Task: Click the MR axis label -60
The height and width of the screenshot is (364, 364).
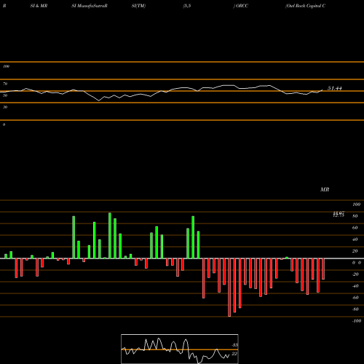Action: [x=355, y=298]
